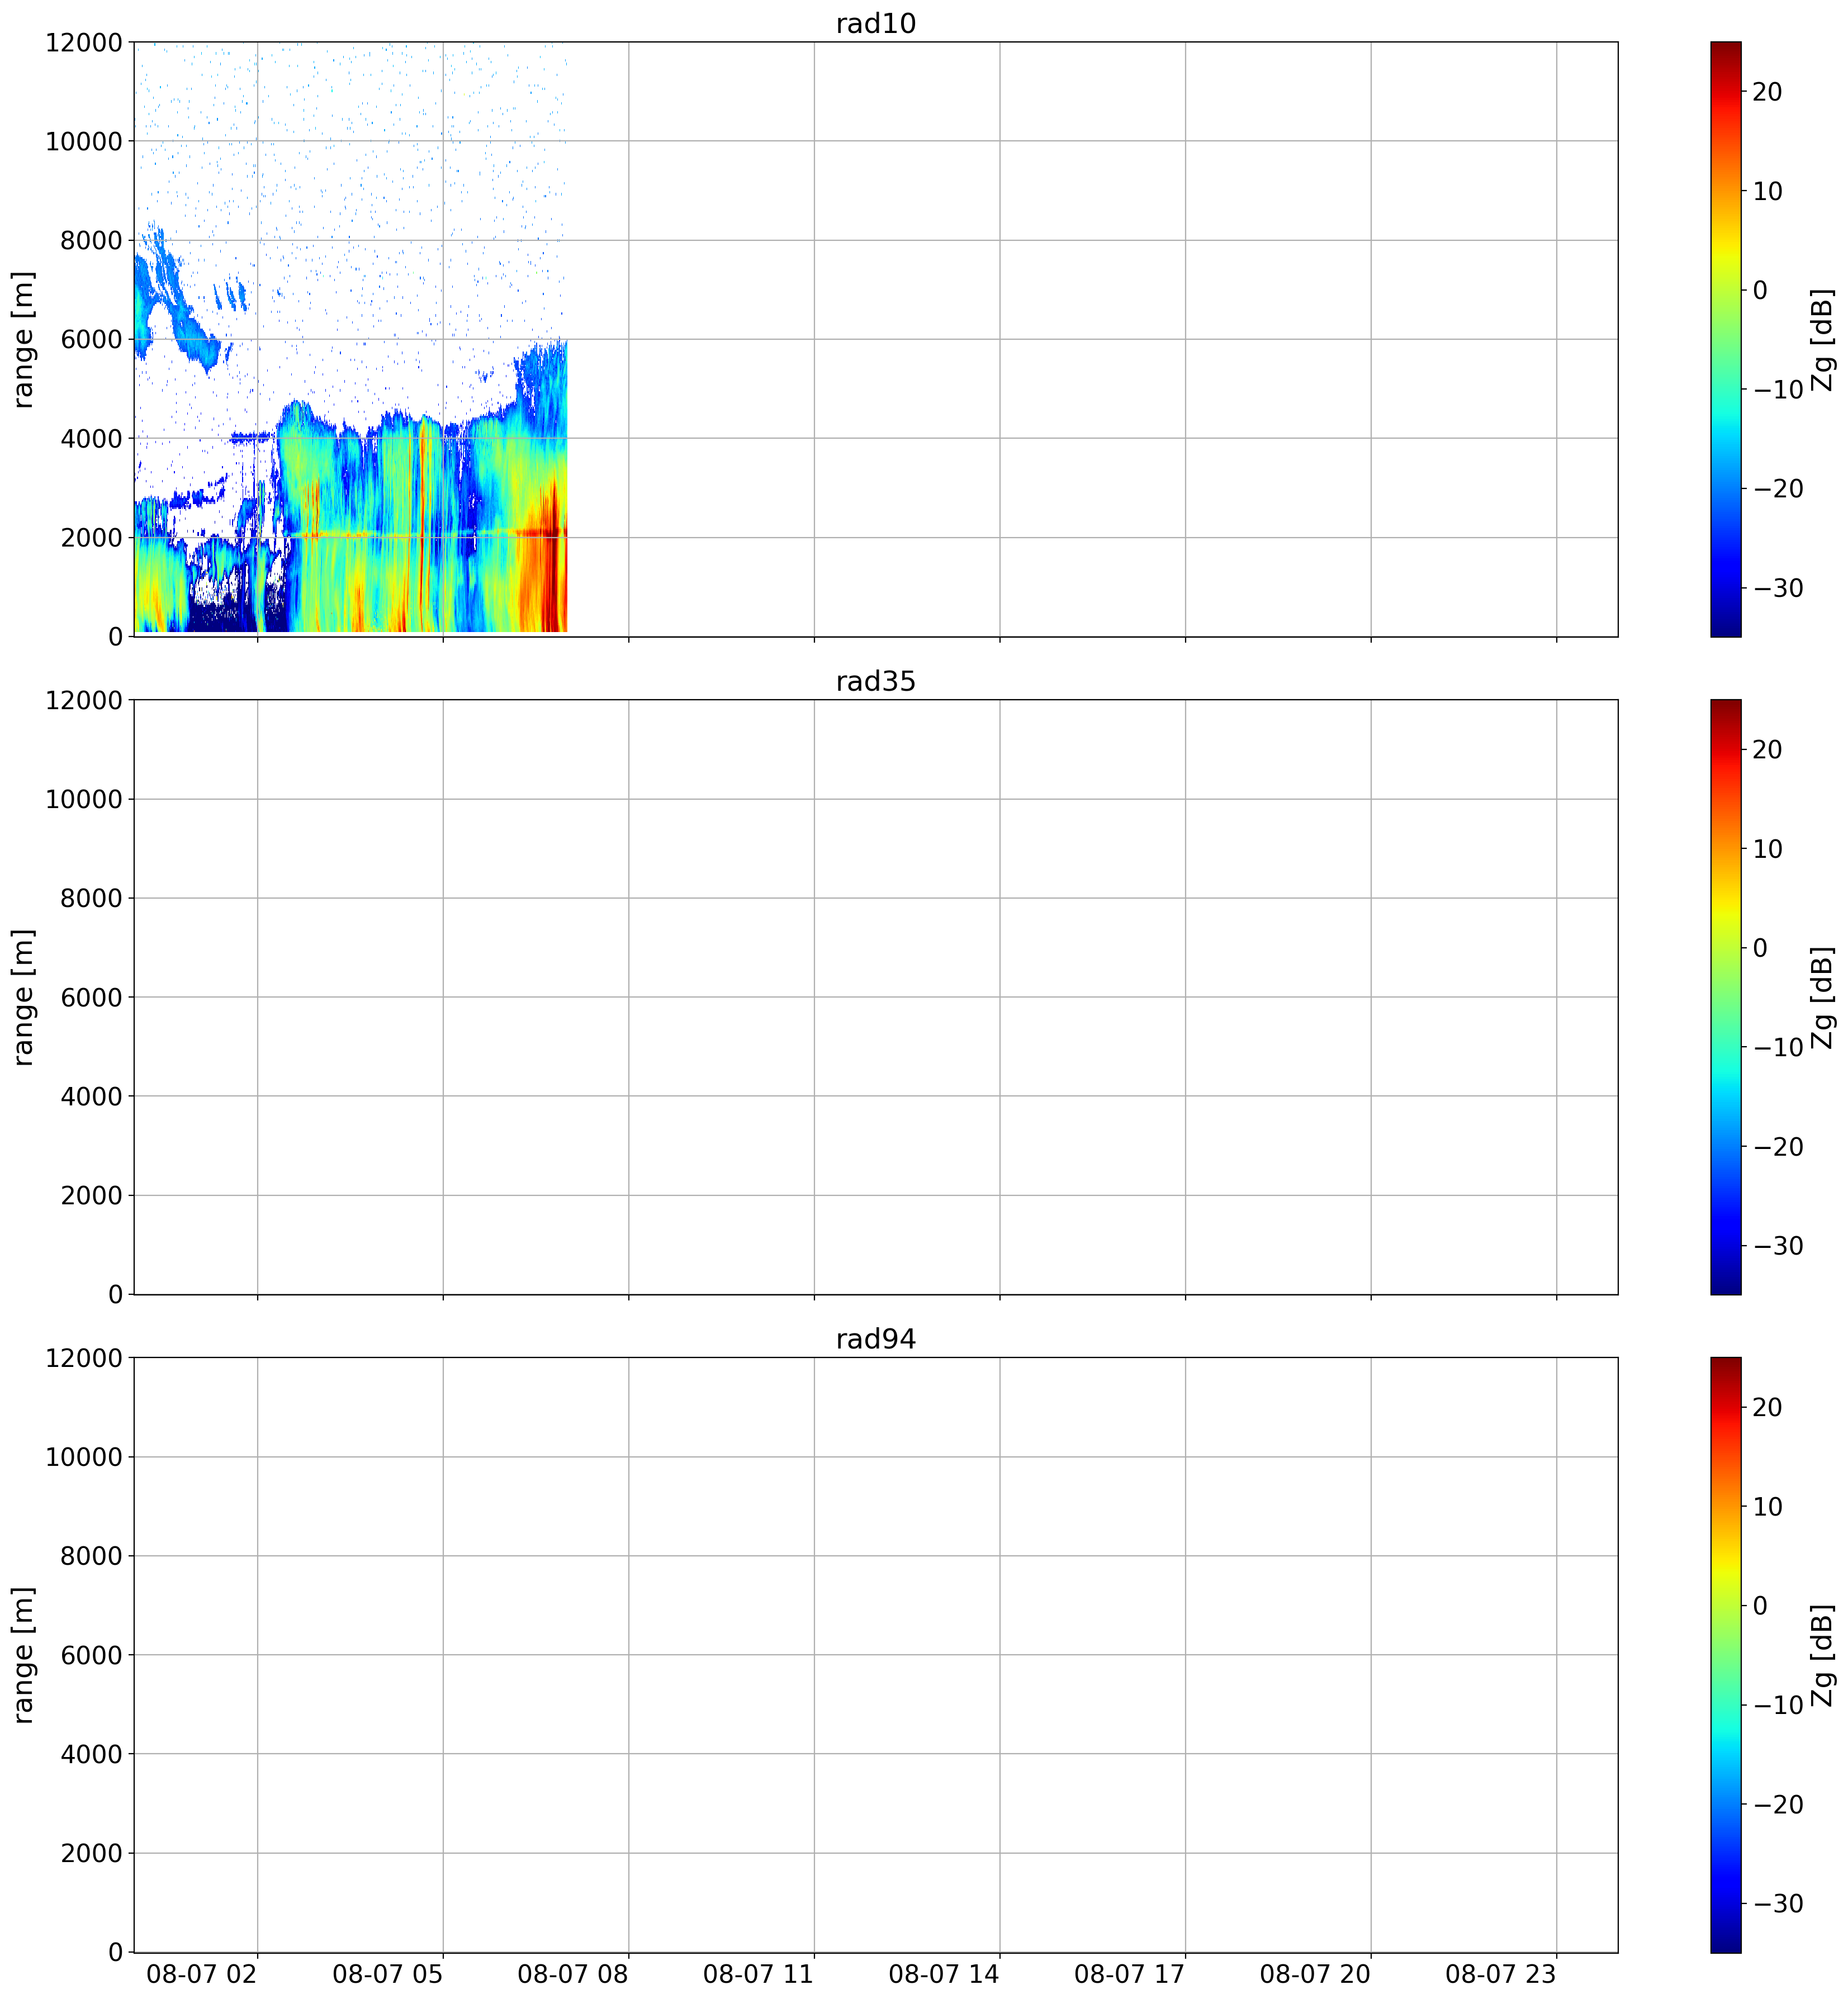Click the 8000 tick on rad35 y-axis
The image size is (1848, 1999).
tap(91, 898)
